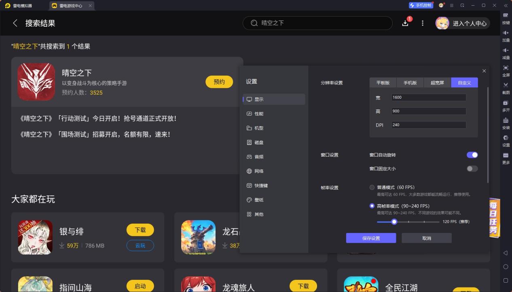
Task: Open the 围场测试 招募开启 news line
Action: (95, 134)
